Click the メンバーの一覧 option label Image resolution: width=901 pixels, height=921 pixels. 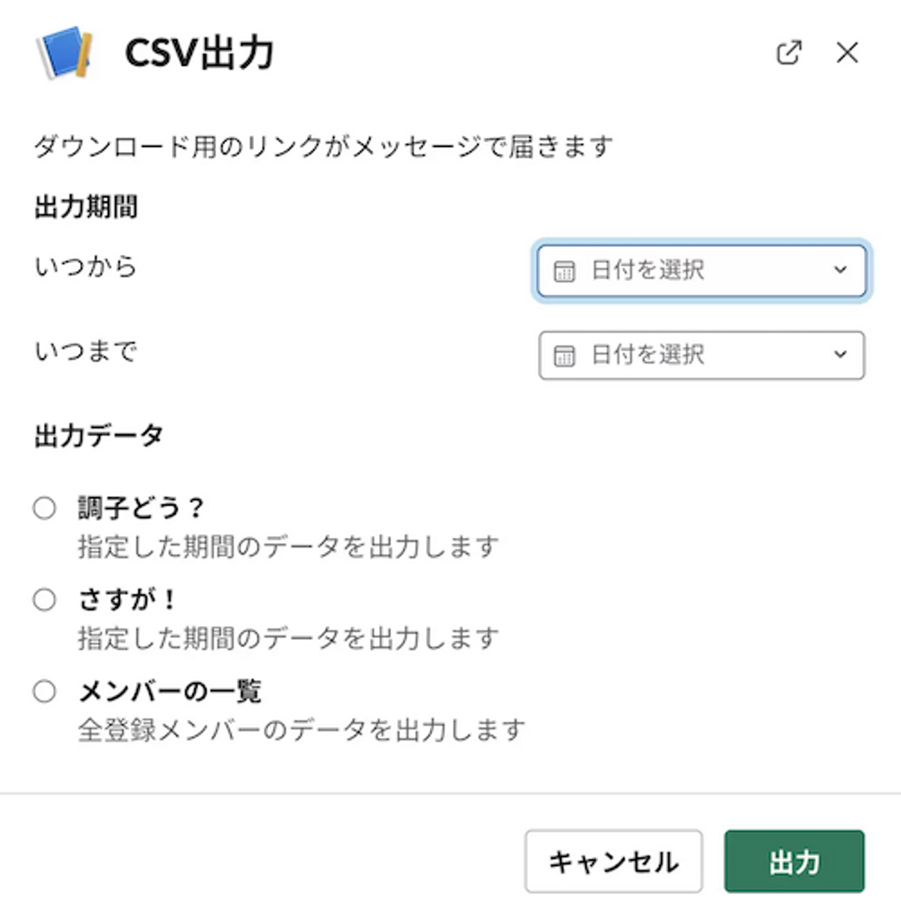[170, 691]
